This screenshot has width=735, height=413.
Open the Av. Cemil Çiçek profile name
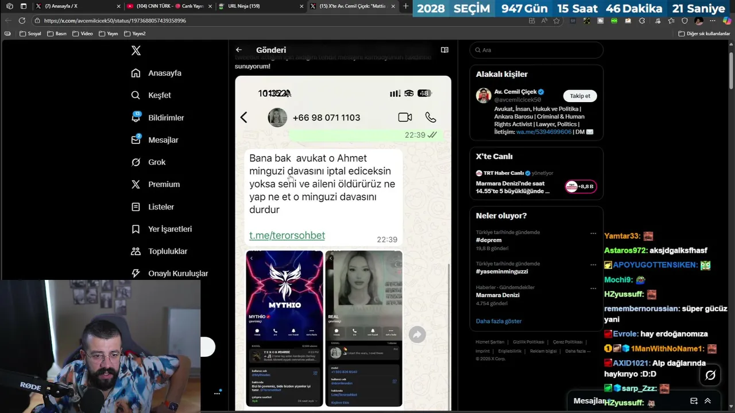point(515,92)
